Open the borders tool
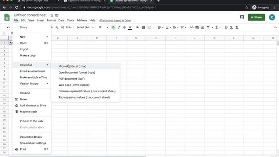The width and height of the screenshot is (279, 157). tap(143, 27)
